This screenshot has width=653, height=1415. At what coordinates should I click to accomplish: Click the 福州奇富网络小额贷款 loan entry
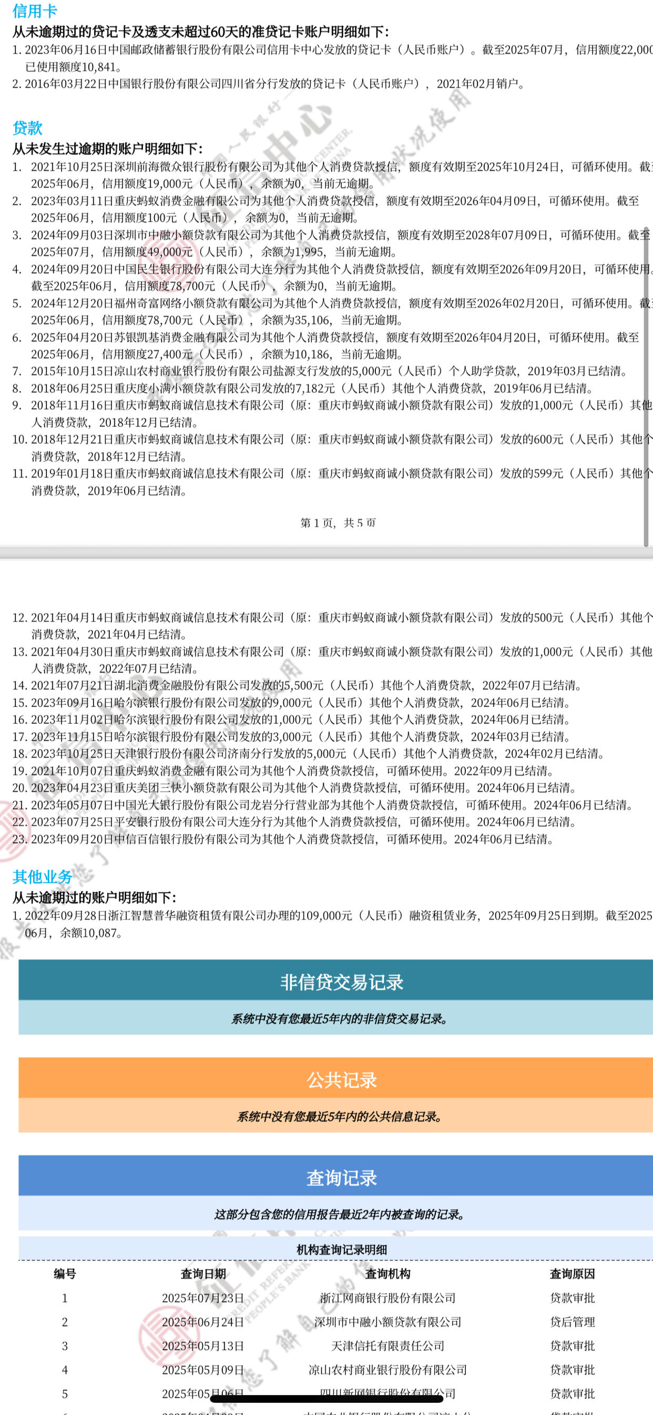(332, 311)
